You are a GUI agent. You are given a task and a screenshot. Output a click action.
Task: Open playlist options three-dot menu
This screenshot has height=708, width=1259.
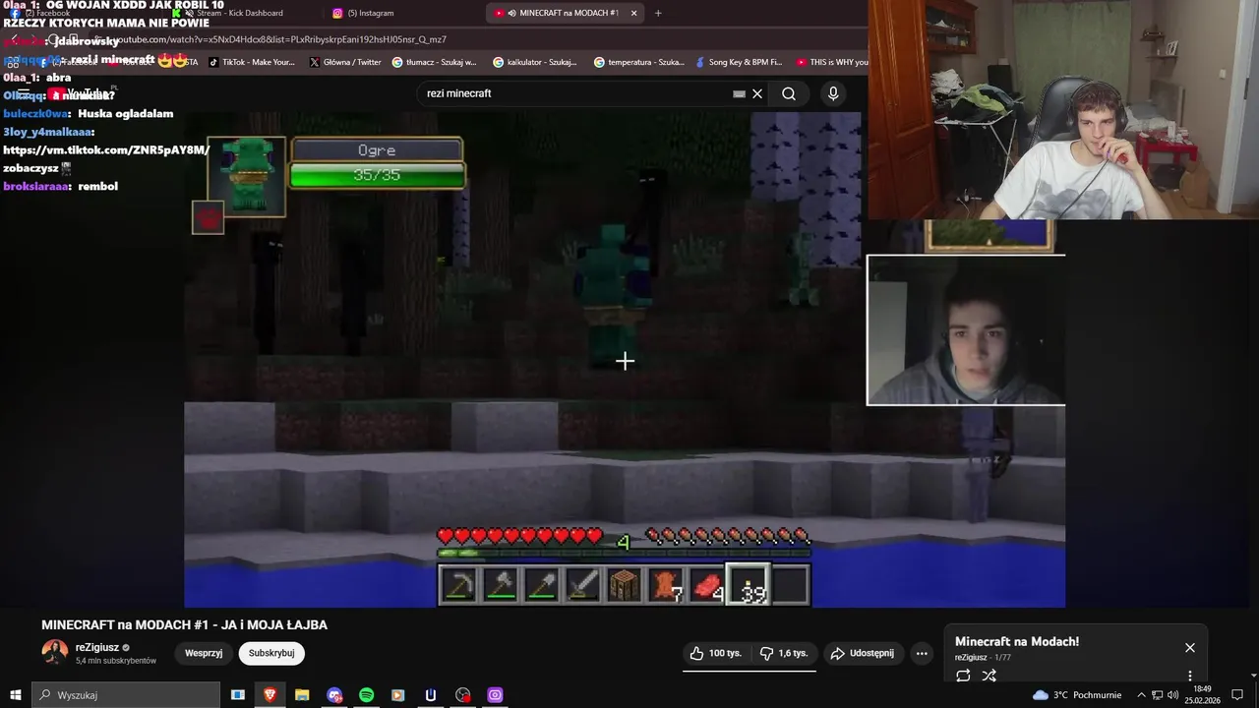point(1190,677)
